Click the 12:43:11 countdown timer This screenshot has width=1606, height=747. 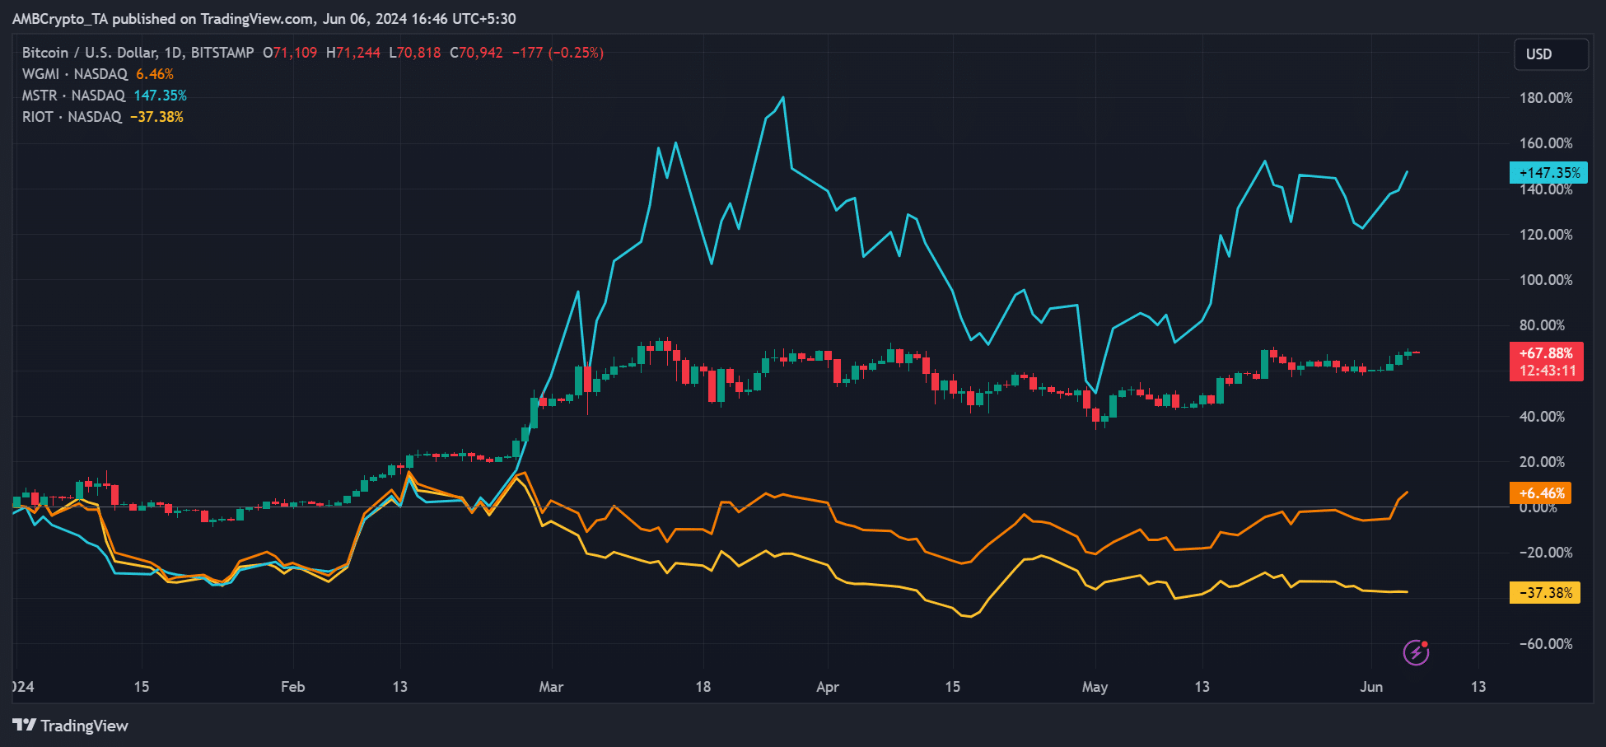coord(1546,371)
